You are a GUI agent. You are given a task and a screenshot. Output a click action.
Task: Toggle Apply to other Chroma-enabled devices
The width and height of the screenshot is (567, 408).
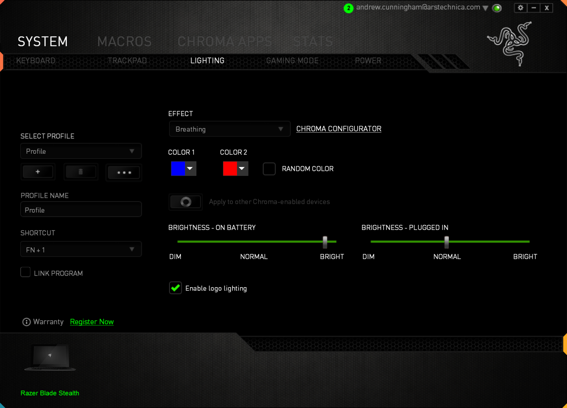pos(185,202)
